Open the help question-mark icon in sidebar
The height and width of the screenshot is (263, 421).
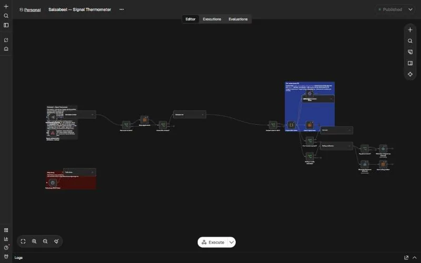(x=6, y=247)
